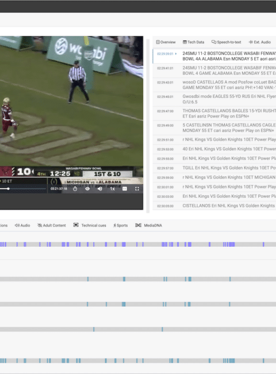The image size is (276, 374).
Task: Open the Technical cues tab
Action: click(x=90, y=225)
